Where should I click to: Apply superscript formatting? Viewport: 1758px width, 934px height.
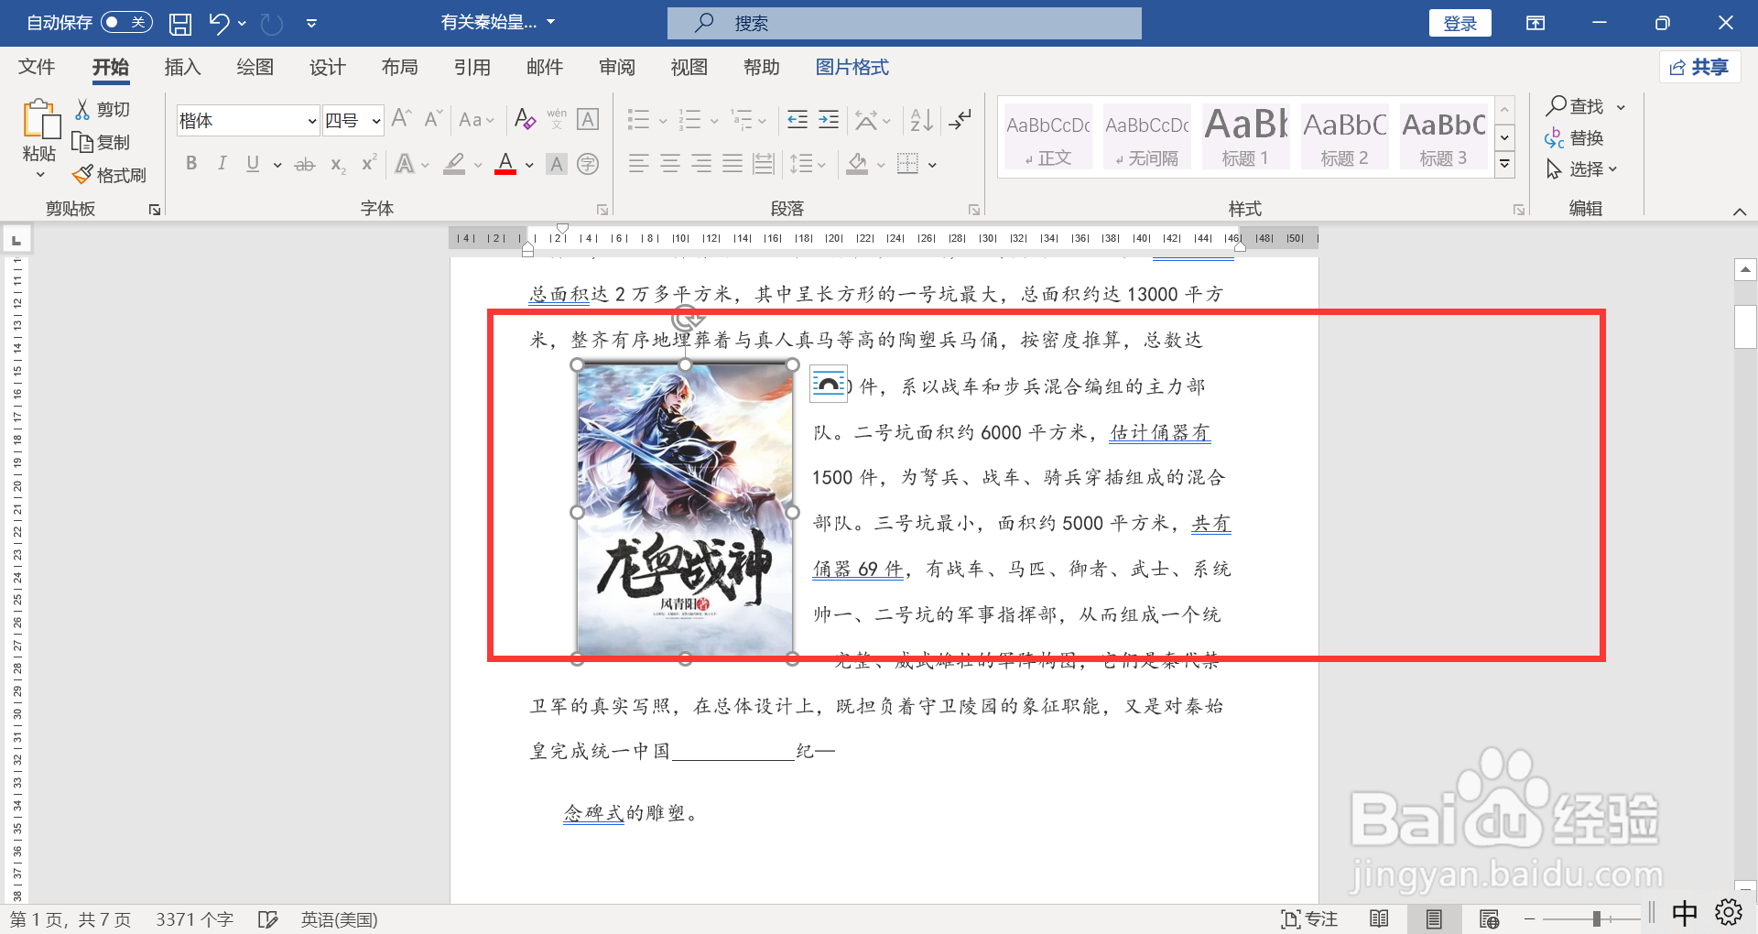click(369, 164)
